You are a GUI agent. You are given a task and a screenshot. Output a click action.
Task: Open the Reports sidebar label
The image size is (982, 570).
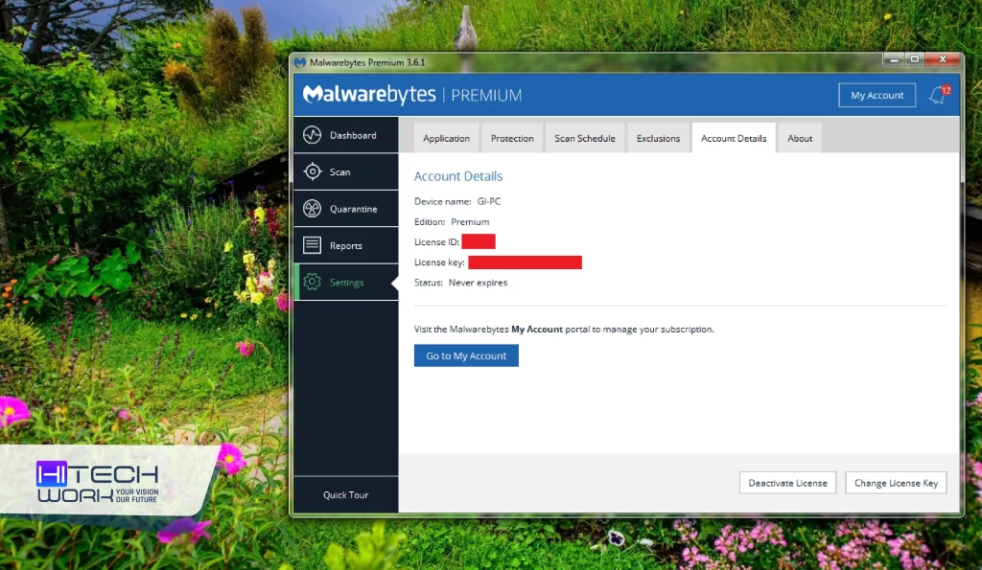tap(345, 246)
